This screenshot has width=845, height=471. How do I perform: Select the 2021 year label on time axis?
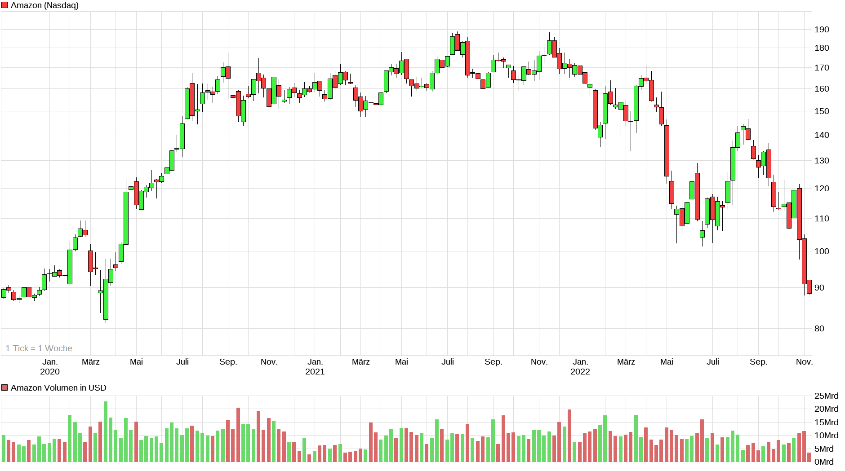pos(315,372)
